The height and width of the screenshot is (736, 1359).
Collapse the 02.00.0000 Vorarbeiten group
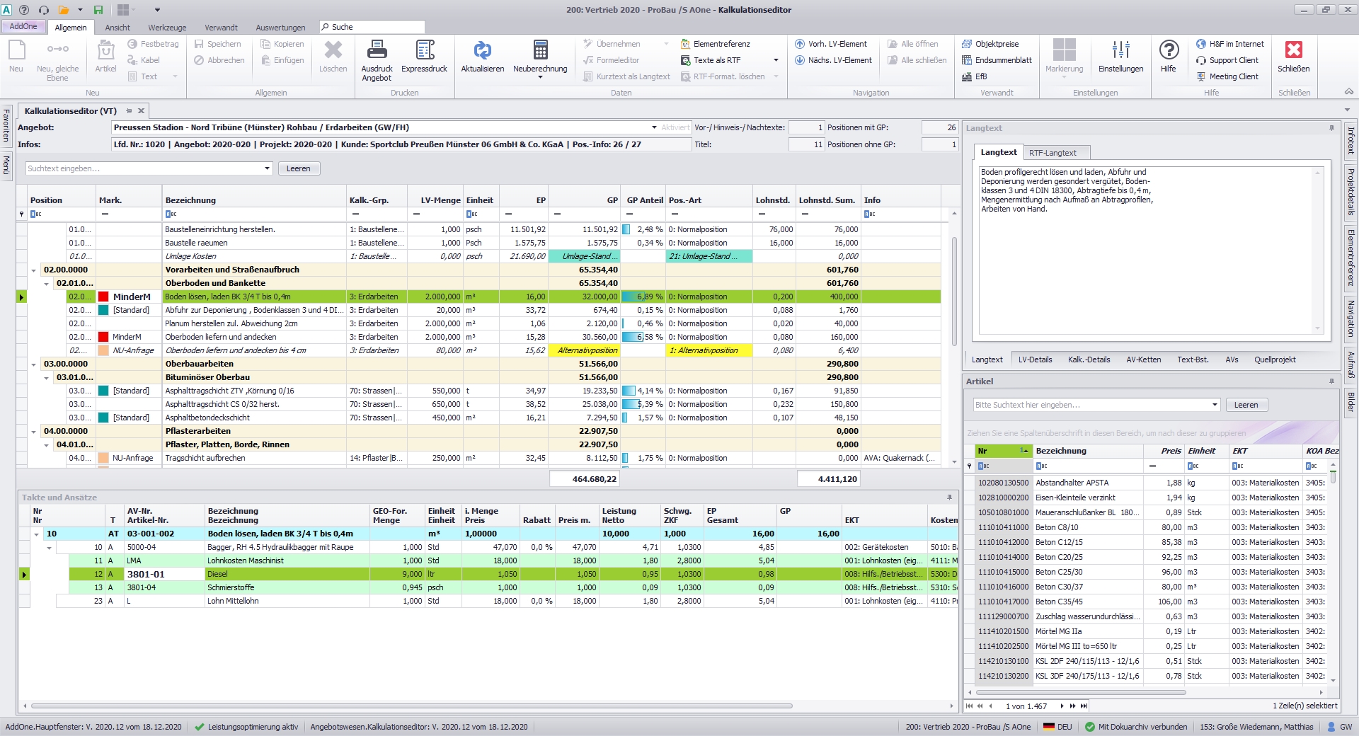tap(33, 270)
